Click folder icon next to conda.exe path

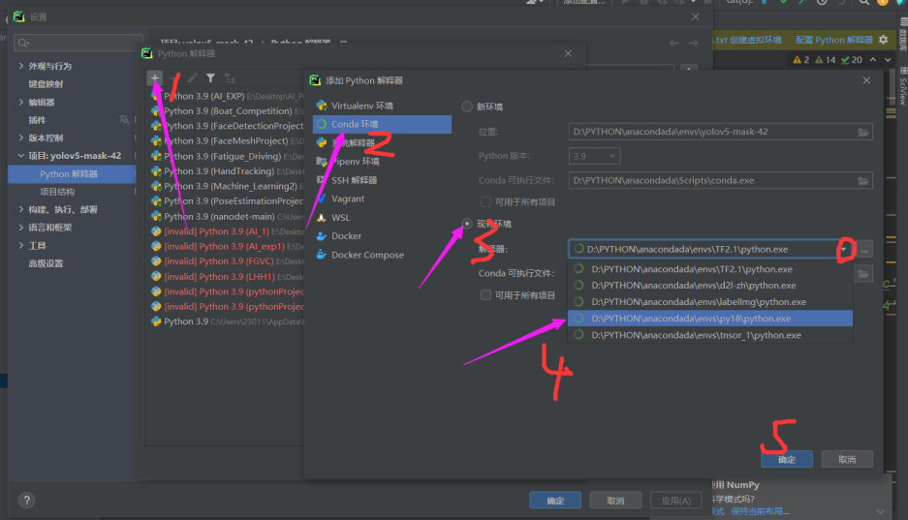(x=862, y=180)
